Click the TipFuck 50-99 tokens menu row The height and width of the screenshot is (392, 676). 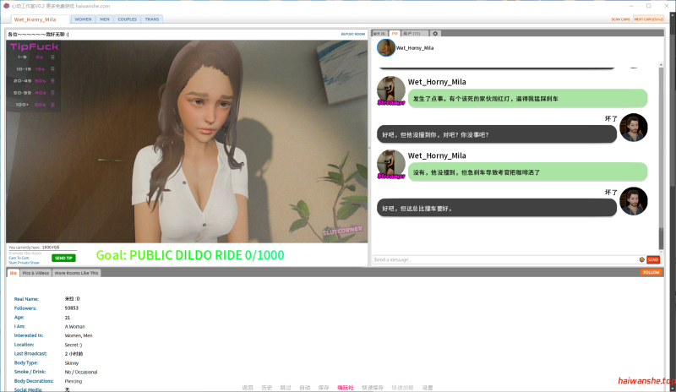(x=34, y=93)
